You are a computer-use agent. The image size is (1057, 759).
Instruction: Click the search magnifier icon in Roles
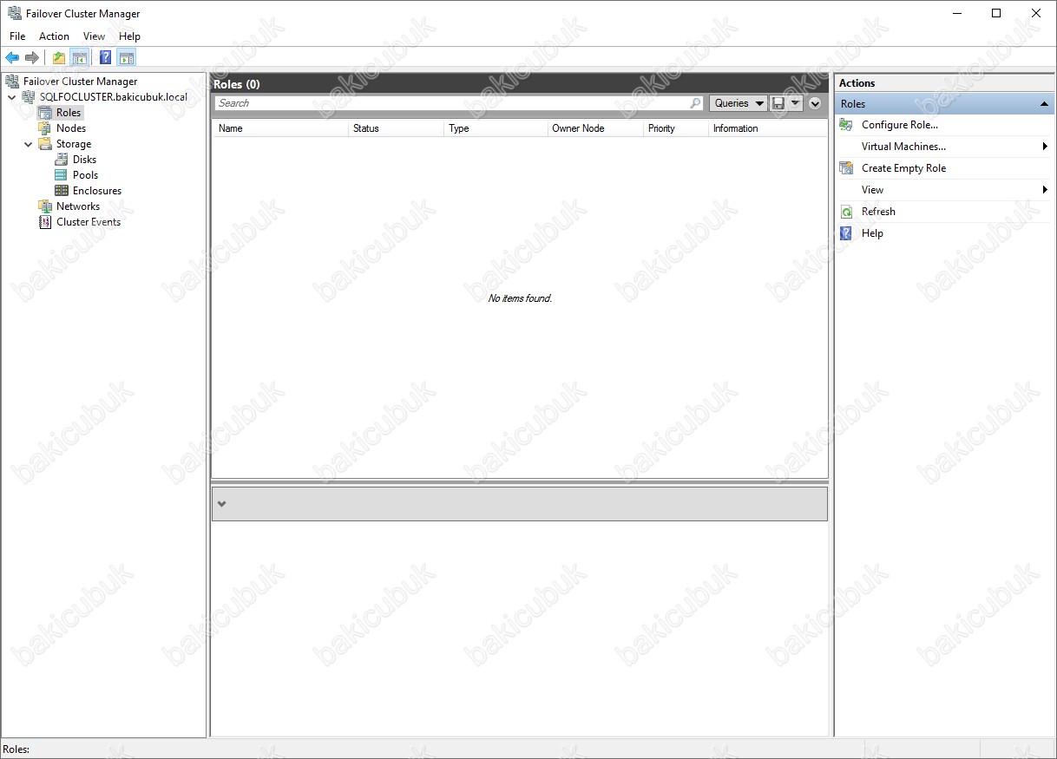695,103
